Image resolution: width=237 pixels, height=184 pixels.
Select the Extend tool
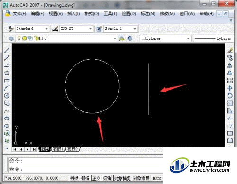[230, 126]
